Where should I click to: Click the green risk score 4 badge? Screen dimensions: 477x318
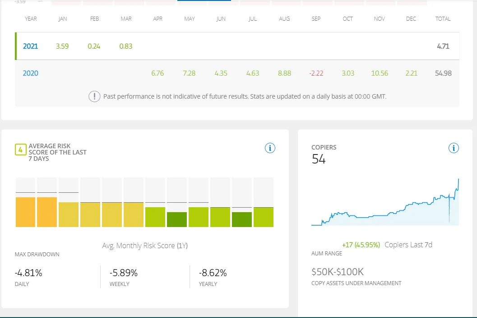[20, 150]
